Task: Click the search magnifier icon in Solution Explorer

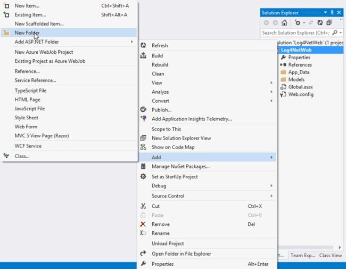Action: point(334,32)
